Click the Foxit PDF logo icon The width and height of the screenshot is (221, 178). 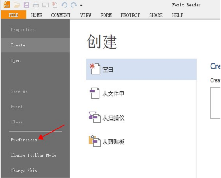[7, 5]
